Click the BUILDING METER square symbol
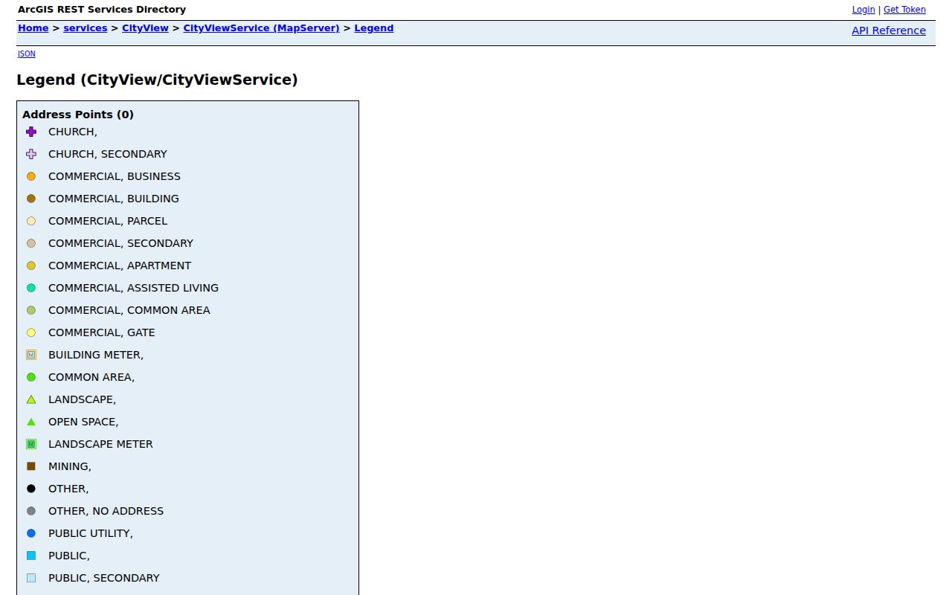Image resolution: width=952 pixels, height=595 pixels. [x=31, y=355]
